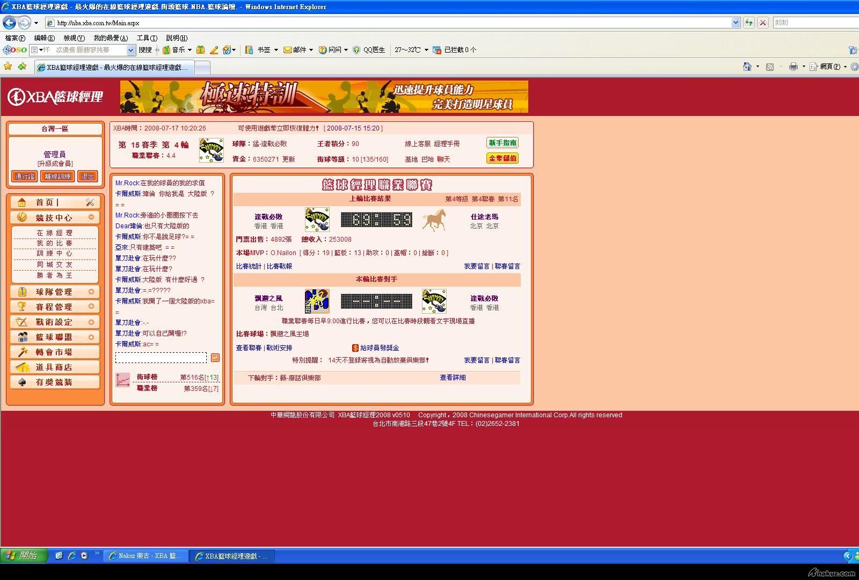Click the chat message input box
The image size is (859, 580).
tap(161, 358)
